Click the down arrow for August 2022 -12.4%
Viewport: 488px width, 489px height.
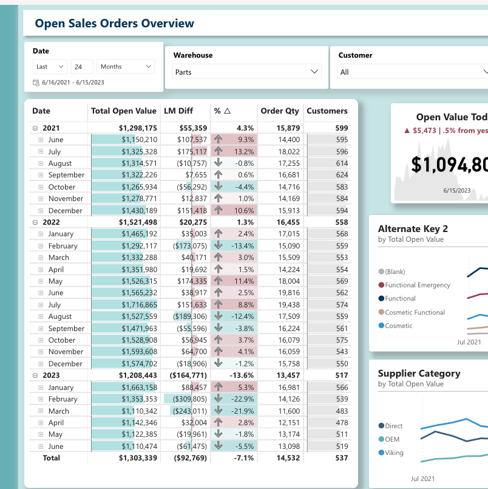(x=219, y=316)
